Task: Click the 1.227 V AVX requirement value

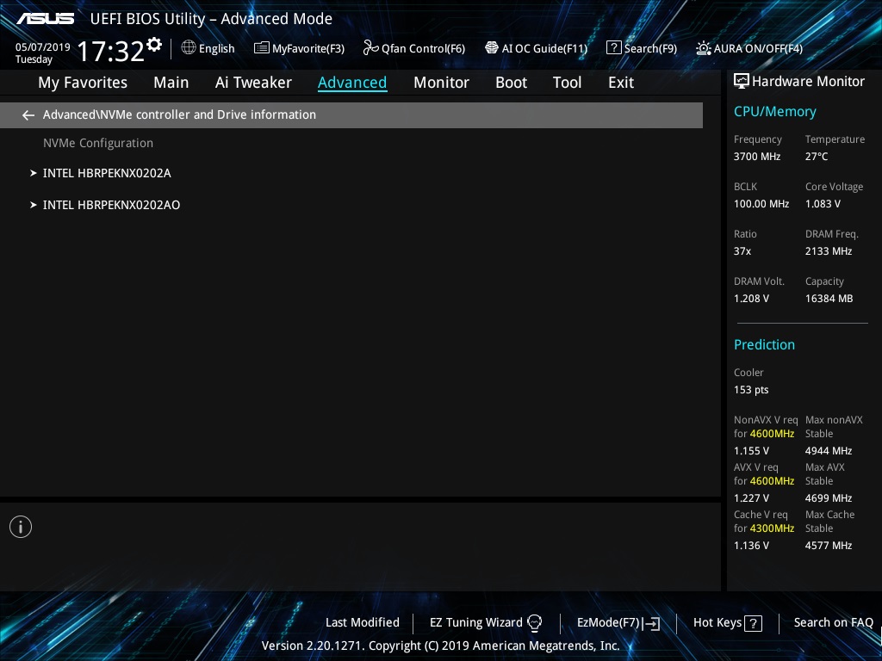Action: point(751,498)
